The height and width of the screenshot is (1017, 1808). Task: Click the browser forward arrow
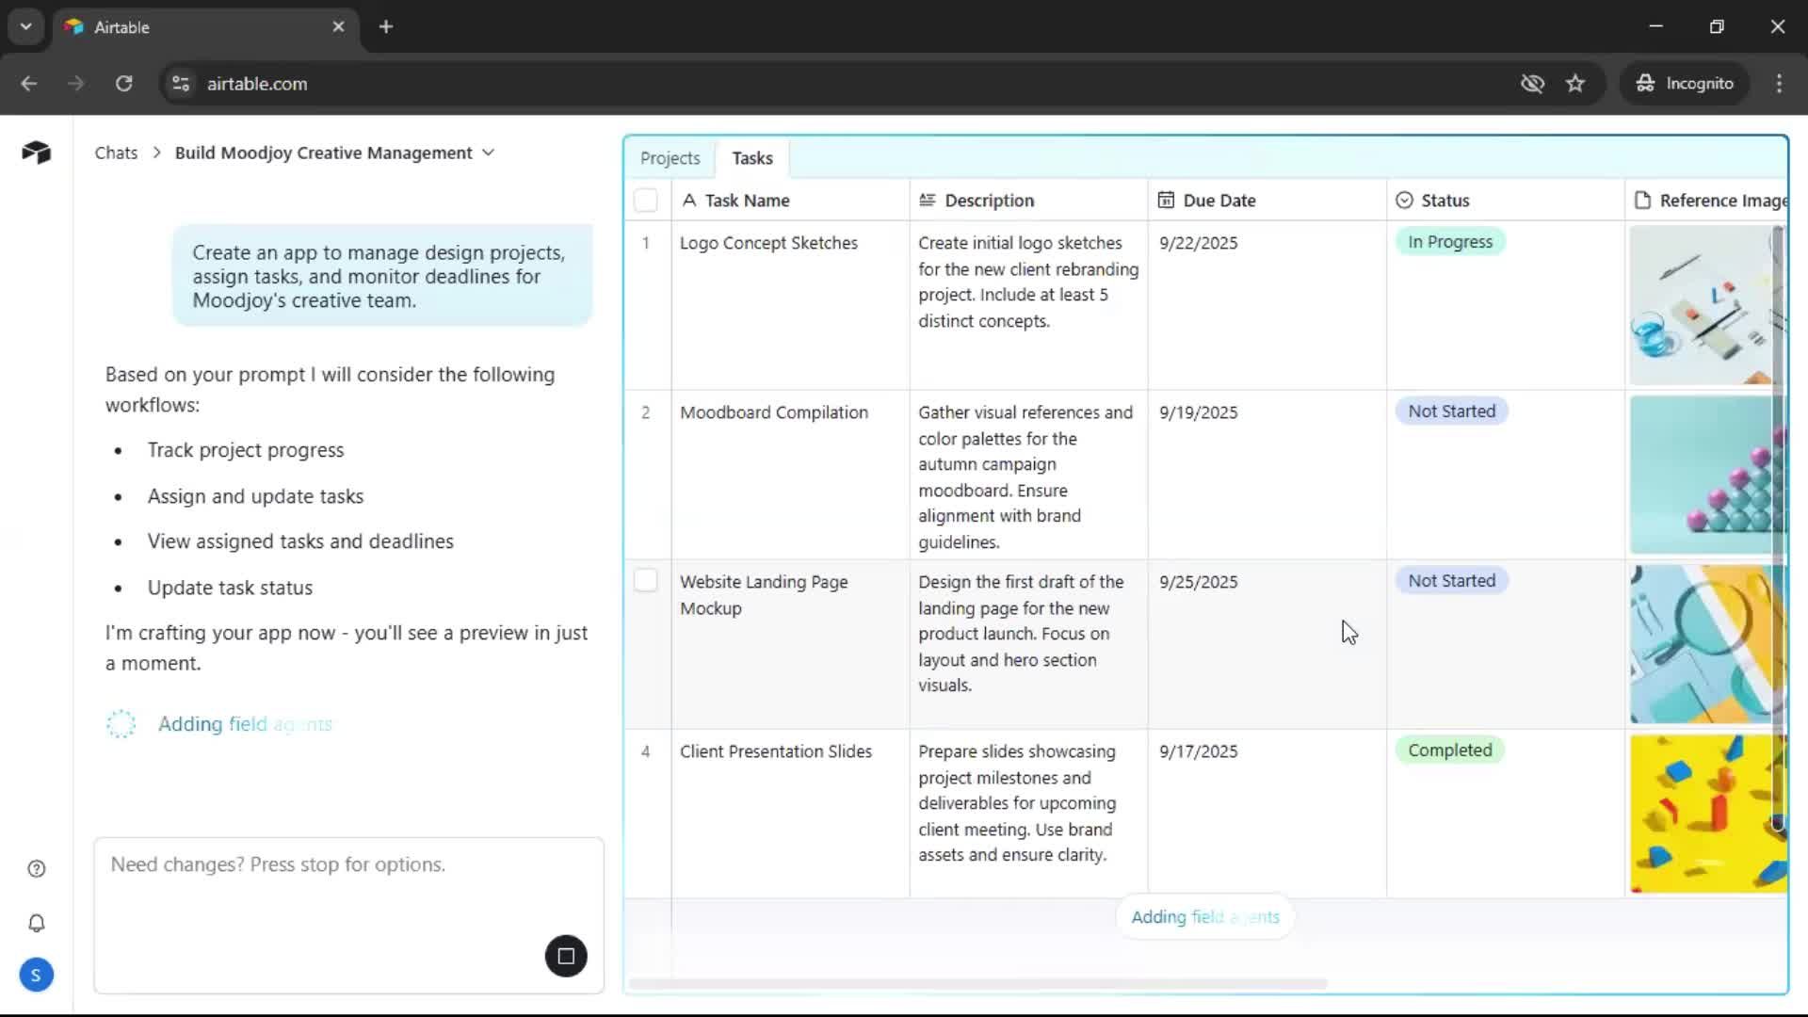(x=76, y=83)
